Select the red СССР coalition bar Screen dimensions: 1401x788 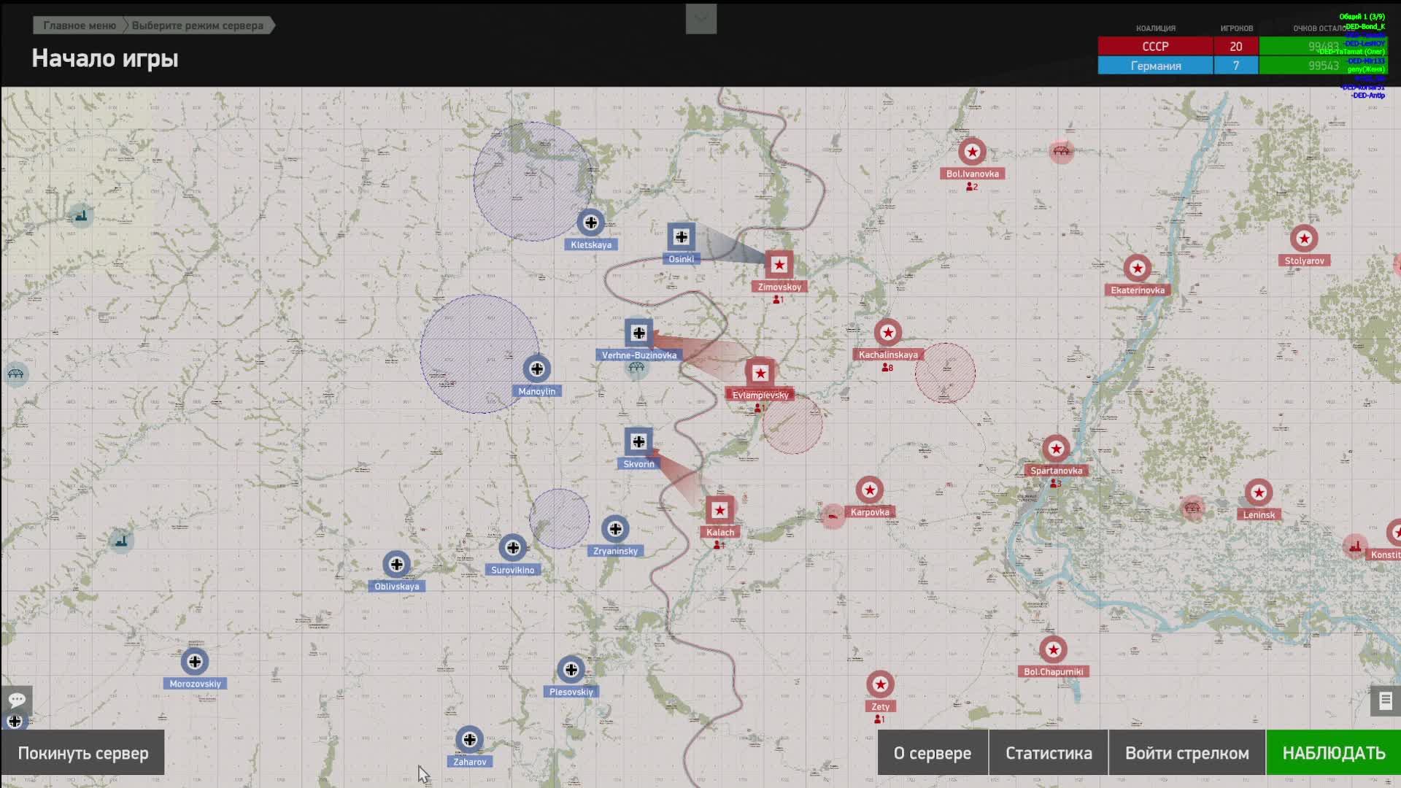click(1155, 46)
